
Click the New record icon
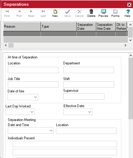click(55, 12)
